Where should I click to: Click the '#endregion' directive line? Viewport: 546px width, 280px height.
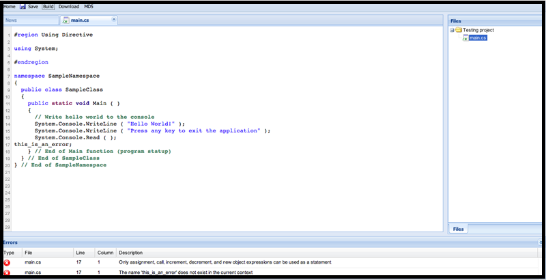pyautogui.click(x=31, y=62)
